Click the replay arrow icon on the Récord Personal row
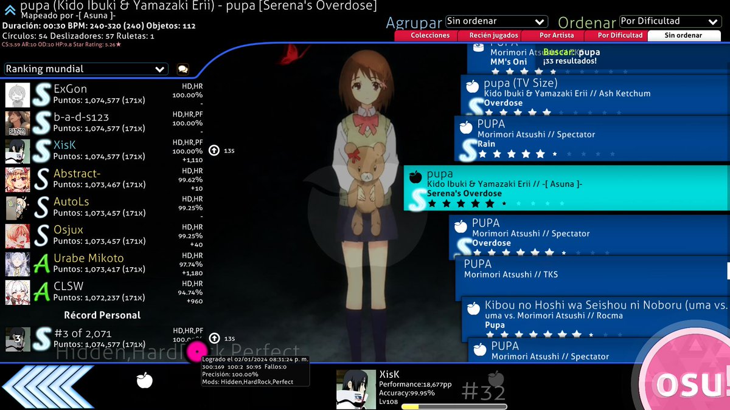This screenshot has height=410, width=730. point(214,338)
